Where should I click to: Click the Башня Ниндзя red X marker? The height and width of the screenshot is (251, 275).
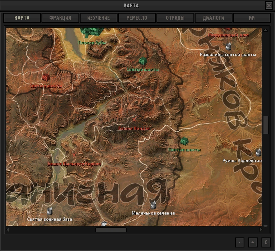coord(134,120)
